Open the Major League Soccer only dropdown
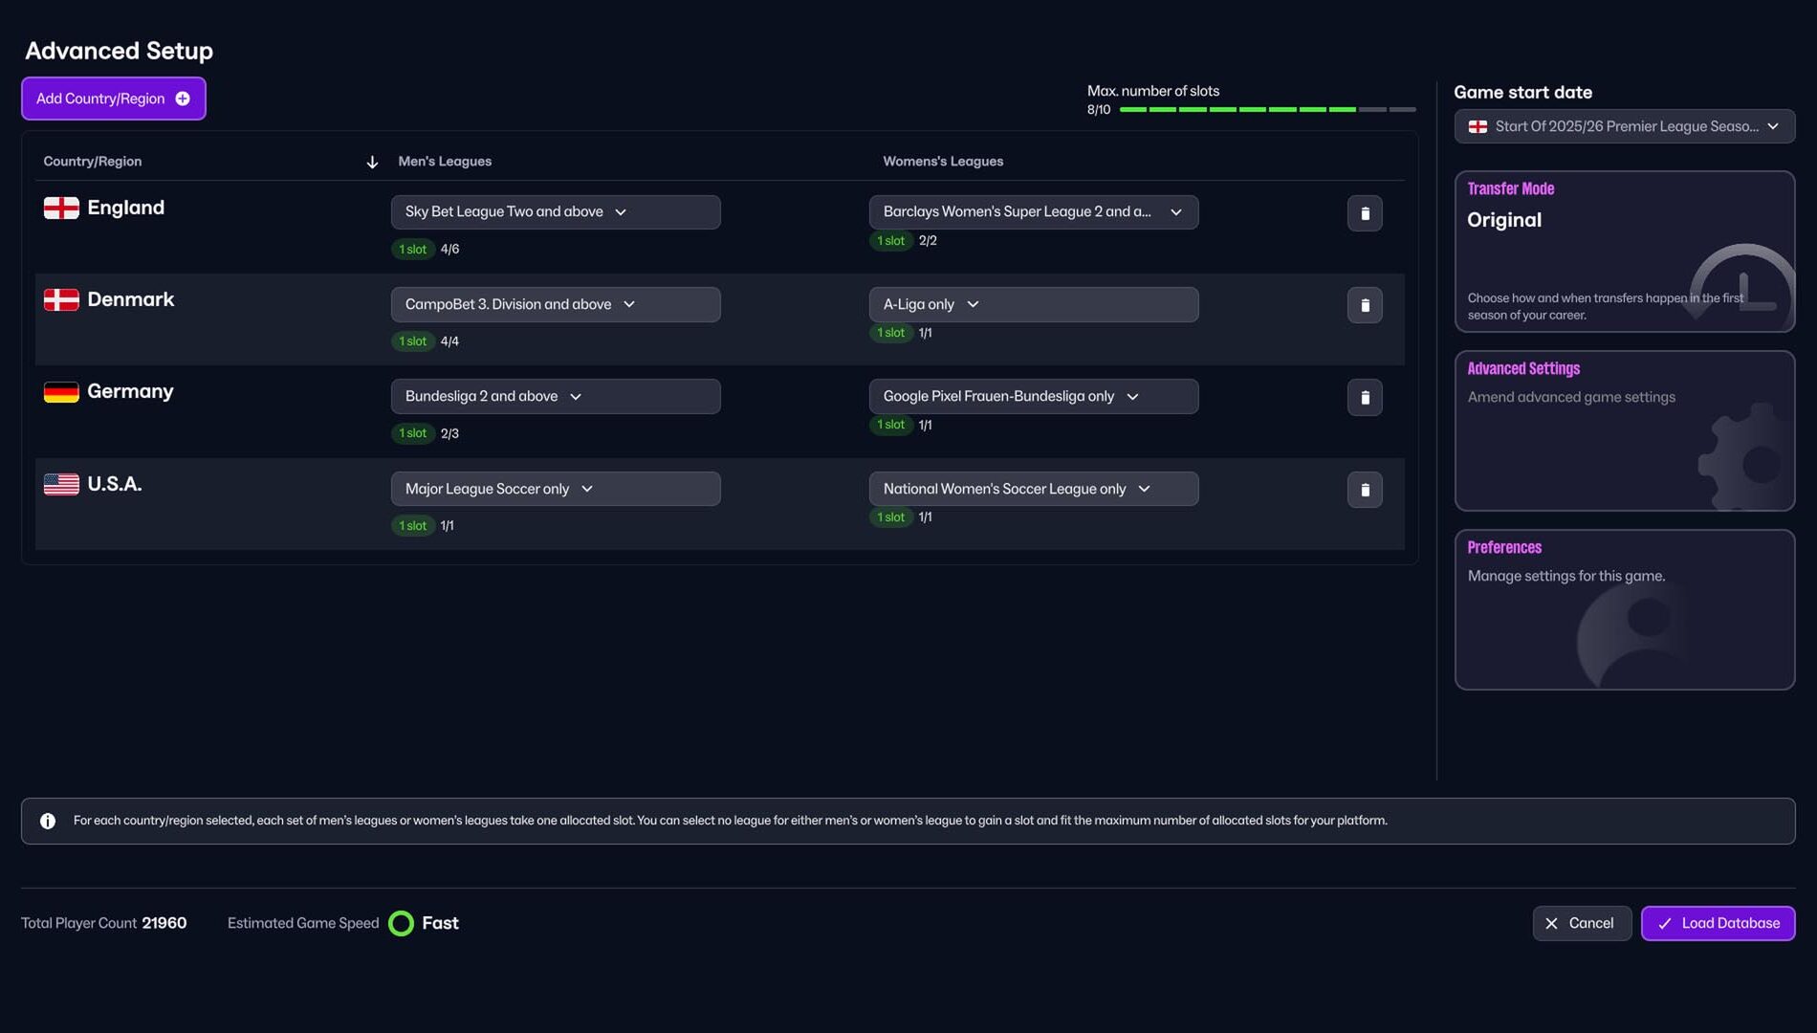Screen dimensions: 1817x1033 (555, 488)
